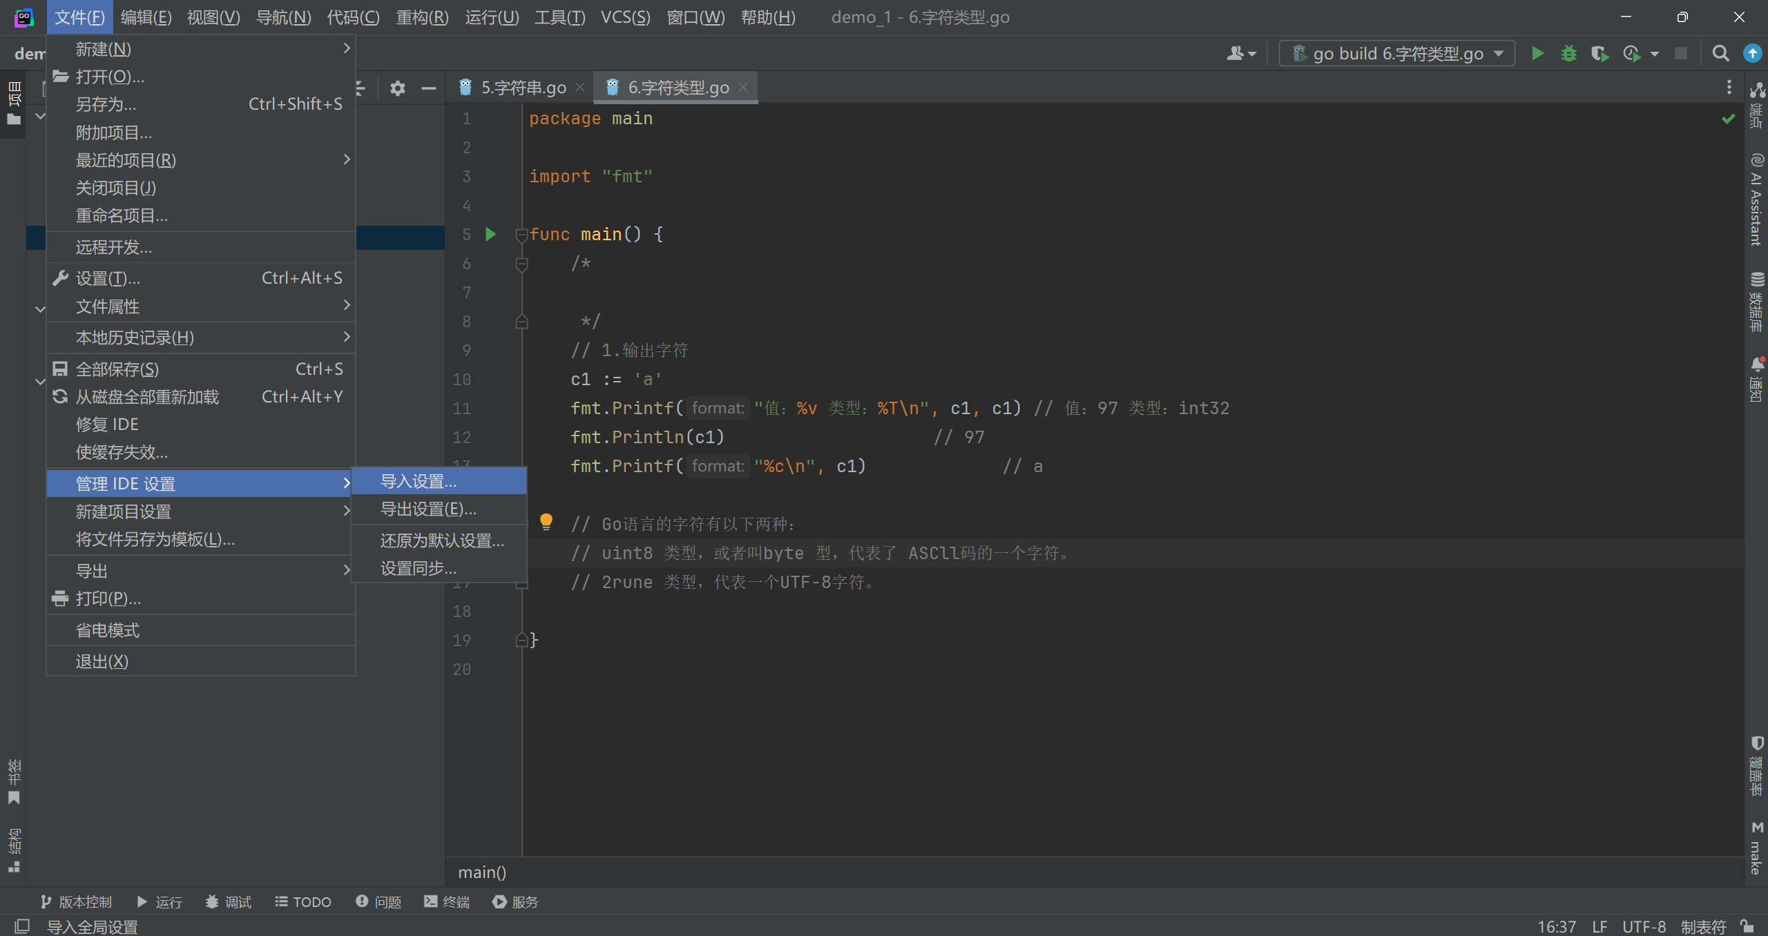Viewport: 1768px width, 936px height.
Task: Open Settings Sync entry
Action: pos(439,568)
